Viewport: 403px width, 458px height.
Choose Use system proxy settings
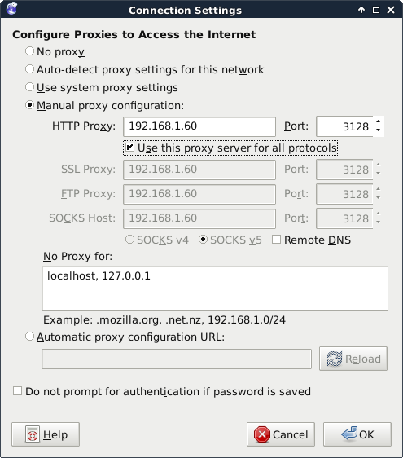pos(29,87)
